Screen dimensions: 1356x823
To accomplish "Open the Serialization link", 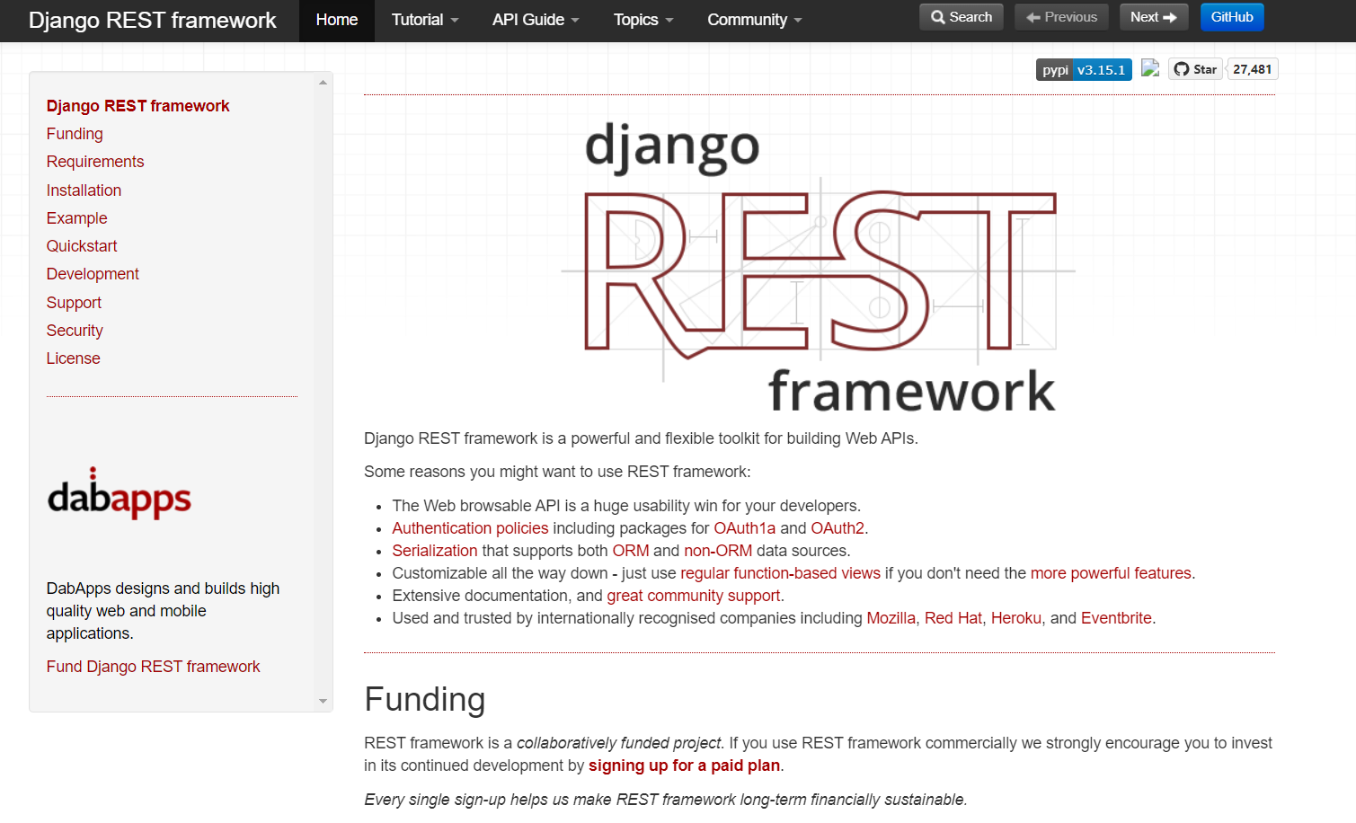I will pyautogui.click(x=435, y=551).
